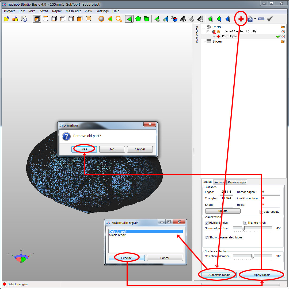Screen dimensions: 289x289
Task: Open the Settings menu
Action: [x=102, y=11]
